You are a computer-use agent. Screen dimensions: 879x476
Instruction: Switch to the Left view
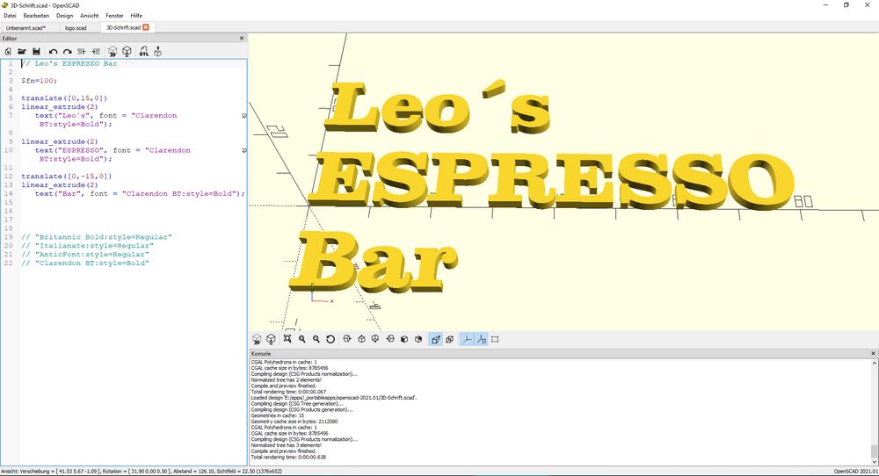click(390, 339)
